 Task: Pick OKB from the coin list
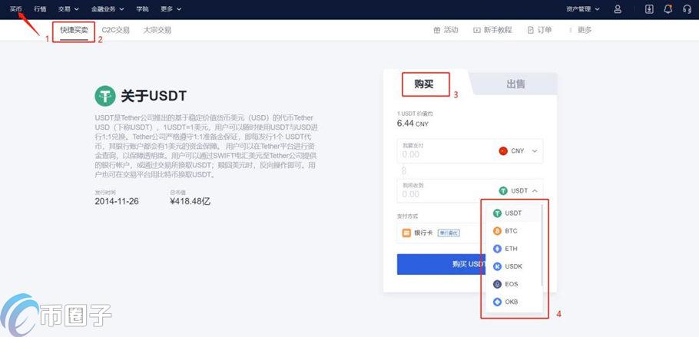point(511,302)
